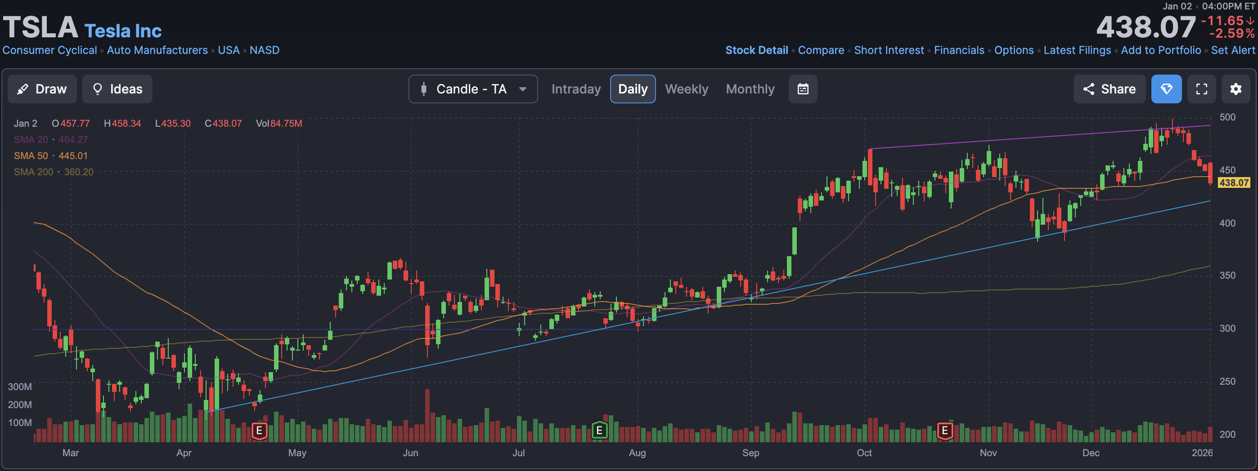
Task: Open the Auto Manufacturers industry link
Action: pyautogui.click(x=157, y=50)
